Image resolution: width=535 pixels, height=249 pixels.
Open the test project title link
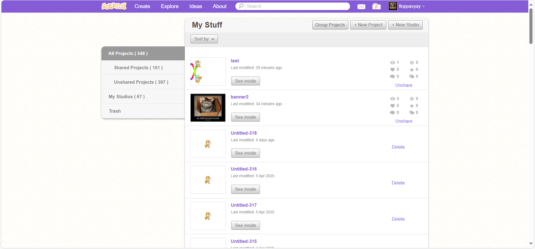click(235, 61)
